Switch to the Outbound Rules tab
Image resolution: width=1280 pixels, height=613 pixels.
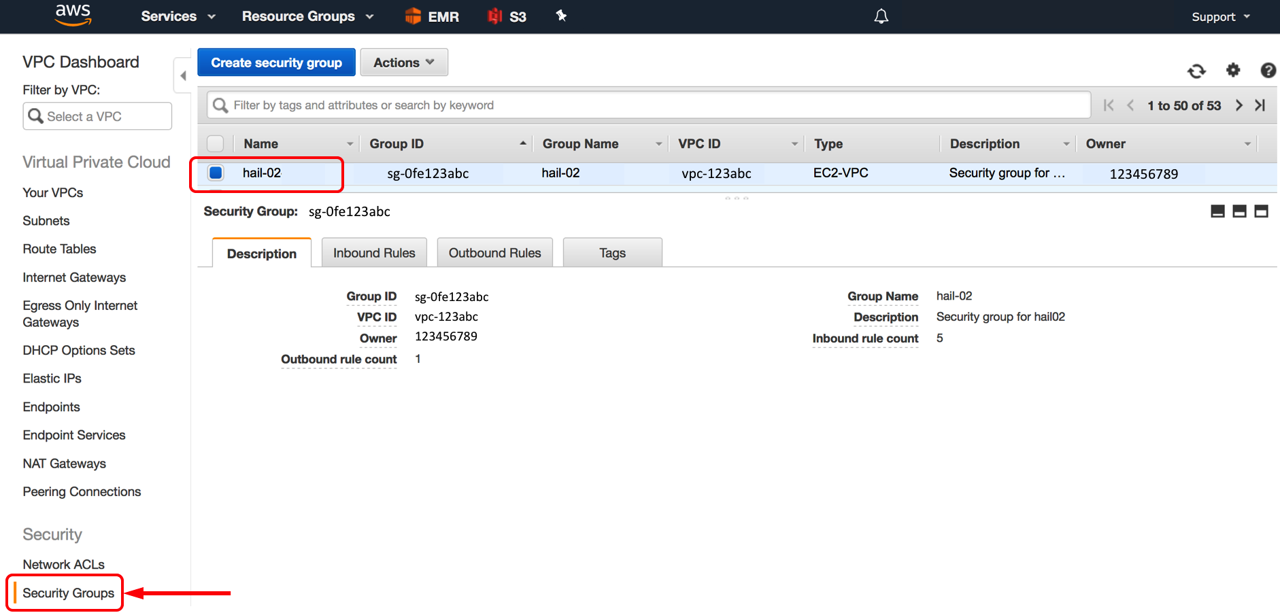(495, 252)
